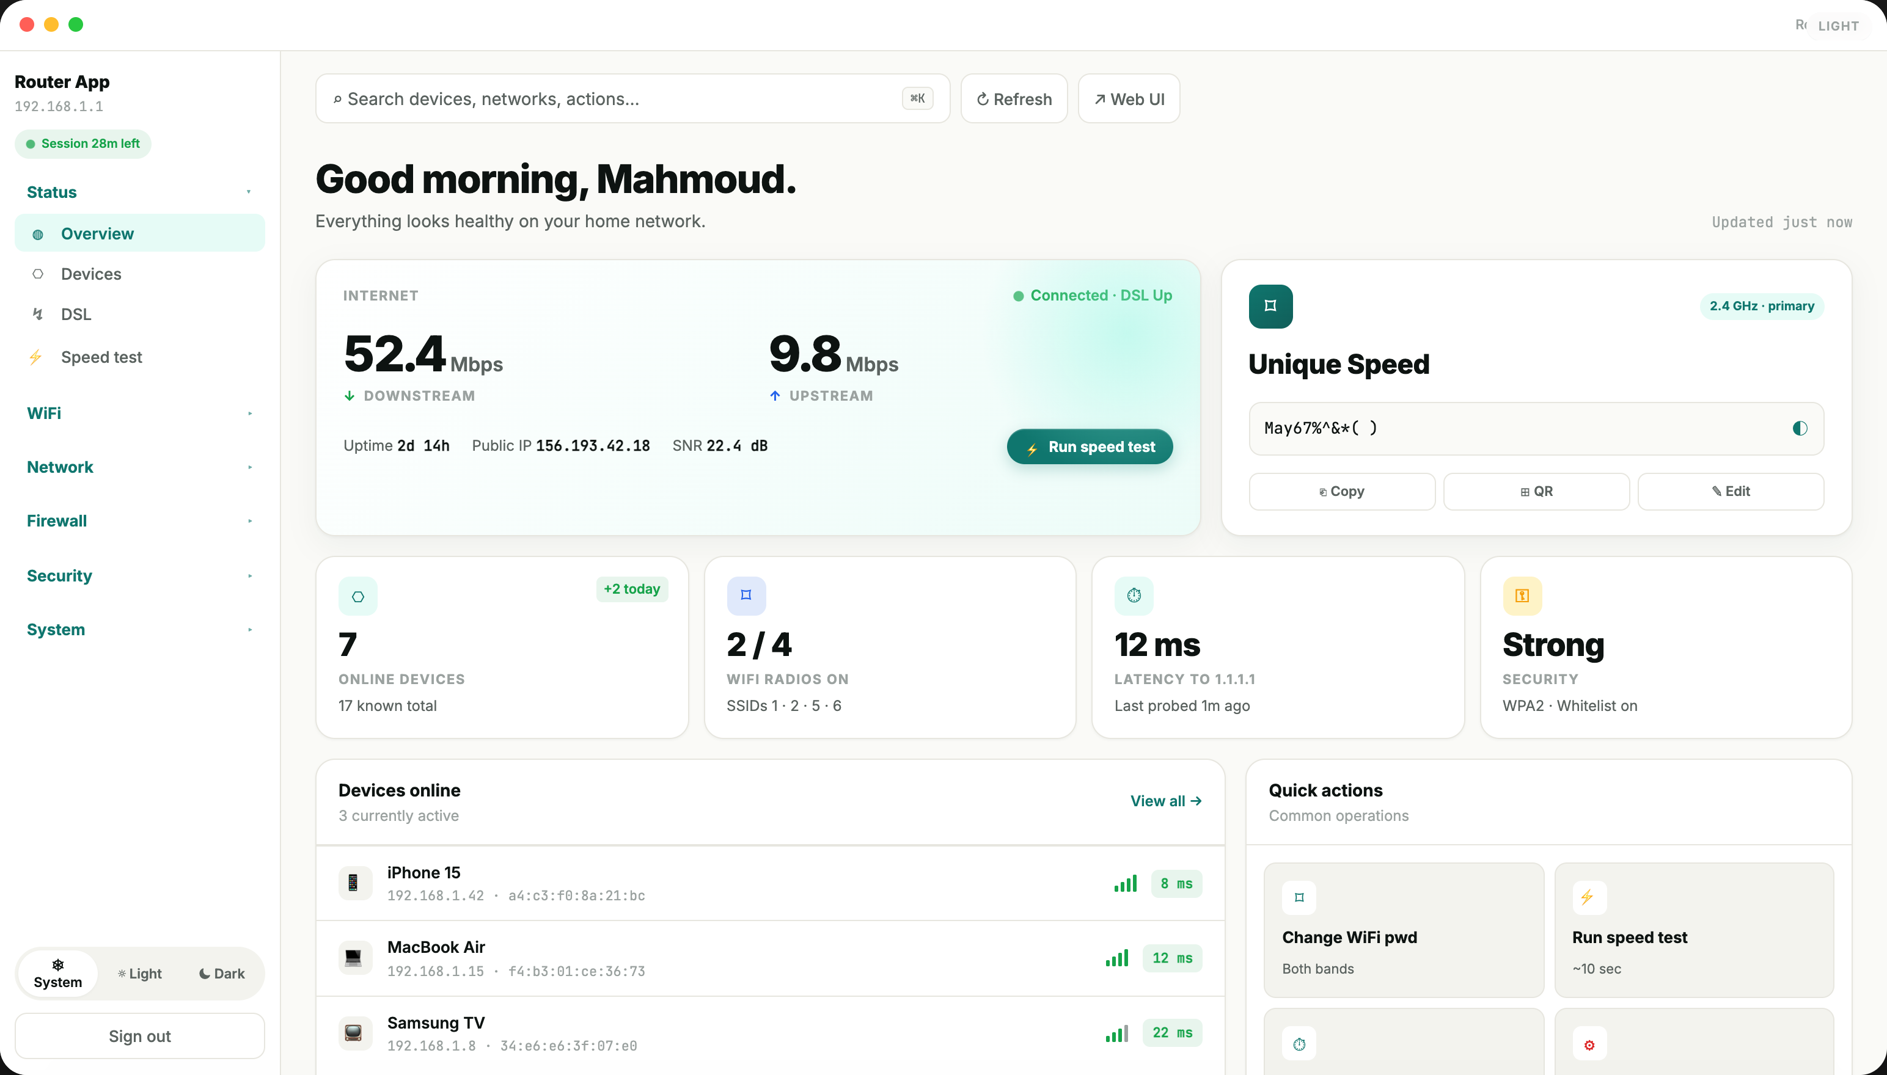Click the Change WiFi pwd icon
This screenshot has width=1887, height=1075.
pyautogui.click(x=1299, y=898)
